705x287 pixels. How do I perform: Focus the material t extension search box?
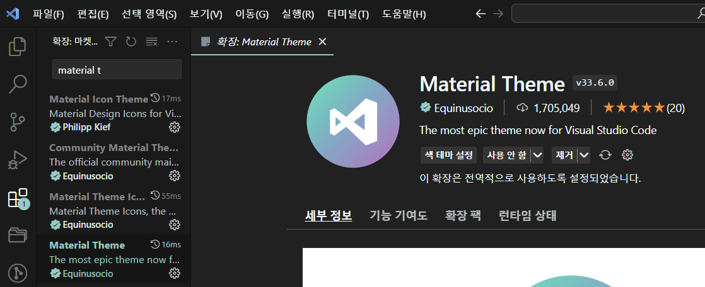[117, 70]
